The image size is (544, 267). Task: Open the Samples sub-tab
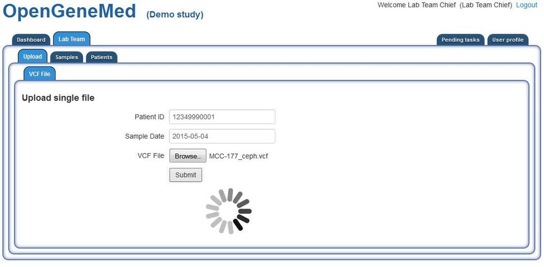tap(67, 57)
